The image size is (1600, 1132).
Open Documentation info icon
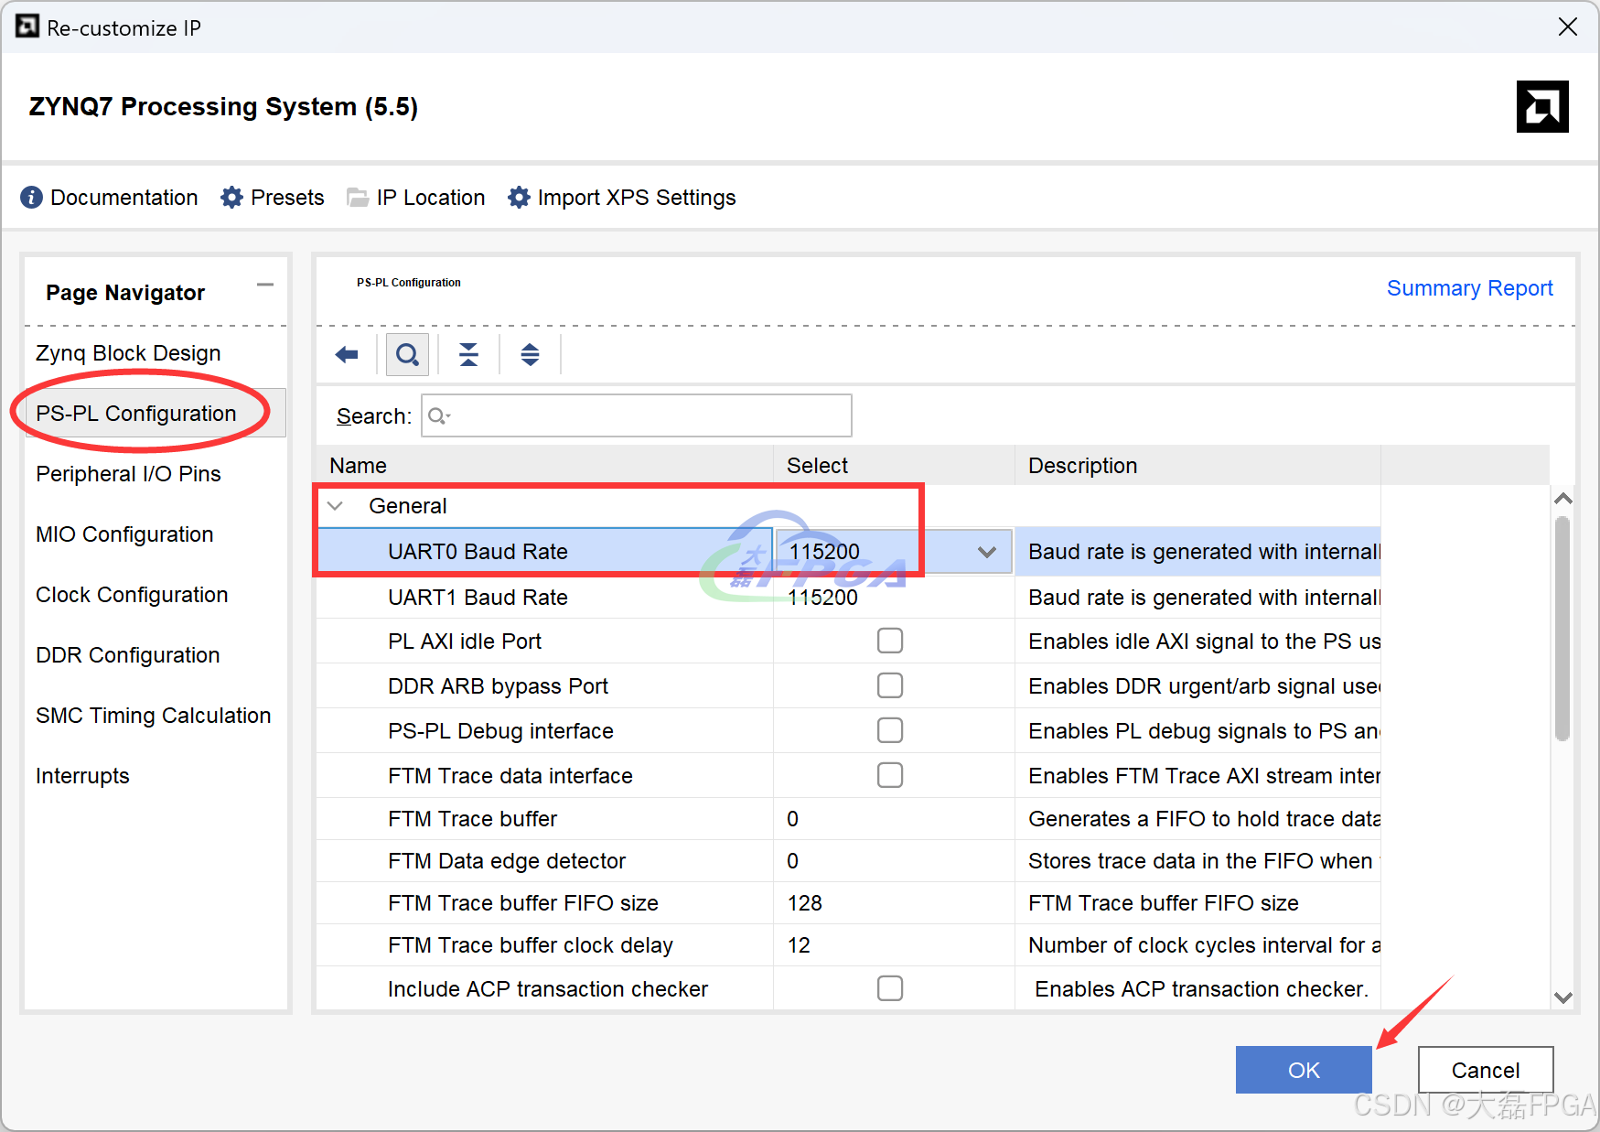click(x=31, y=198)
